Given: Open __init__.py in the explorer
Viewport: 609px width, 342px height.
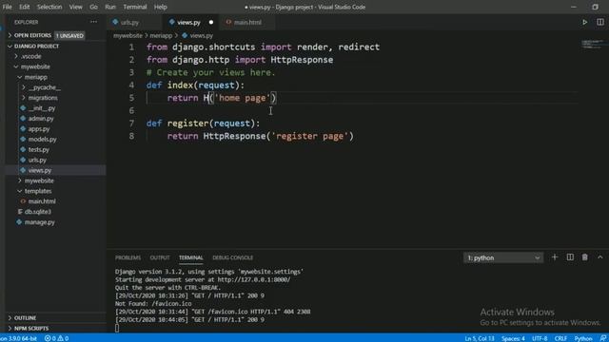Looking at the screenshot, I should tap(42, 108).
